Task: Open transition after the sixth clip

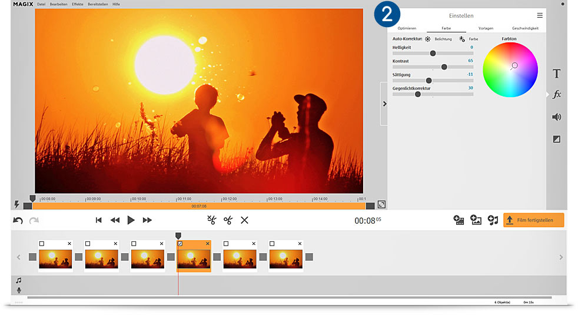Action: coord(309,257)
